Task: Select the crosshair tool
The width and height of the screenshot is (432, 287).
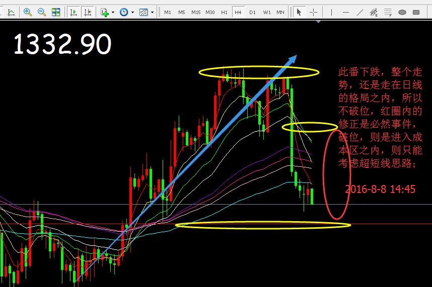Action: click(313, 13)
